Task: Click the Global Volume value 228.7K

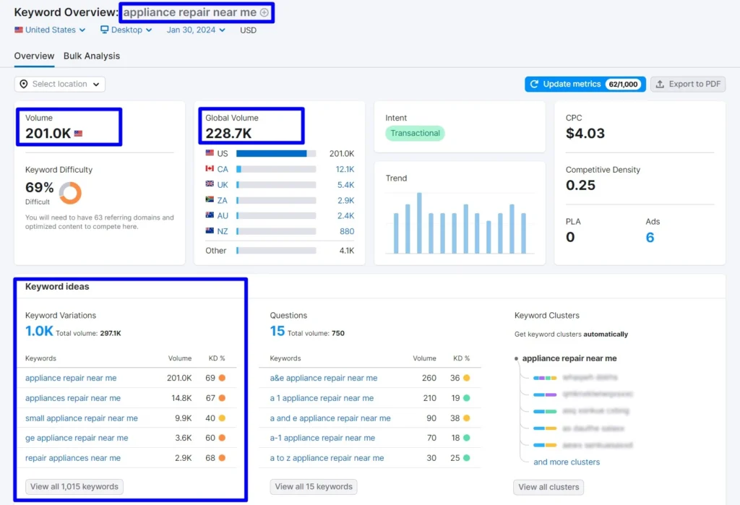Action: (228, 134)
